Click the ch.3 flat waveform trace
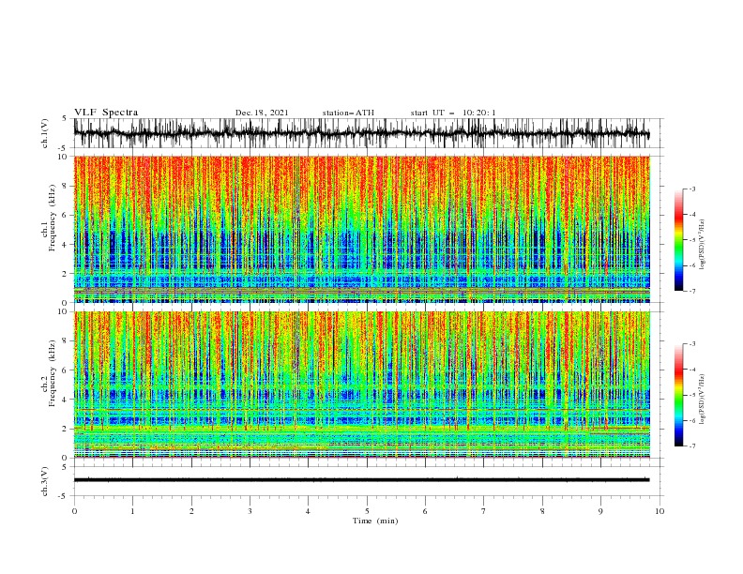The image size is (743, 574). click(x=361, y=480)
